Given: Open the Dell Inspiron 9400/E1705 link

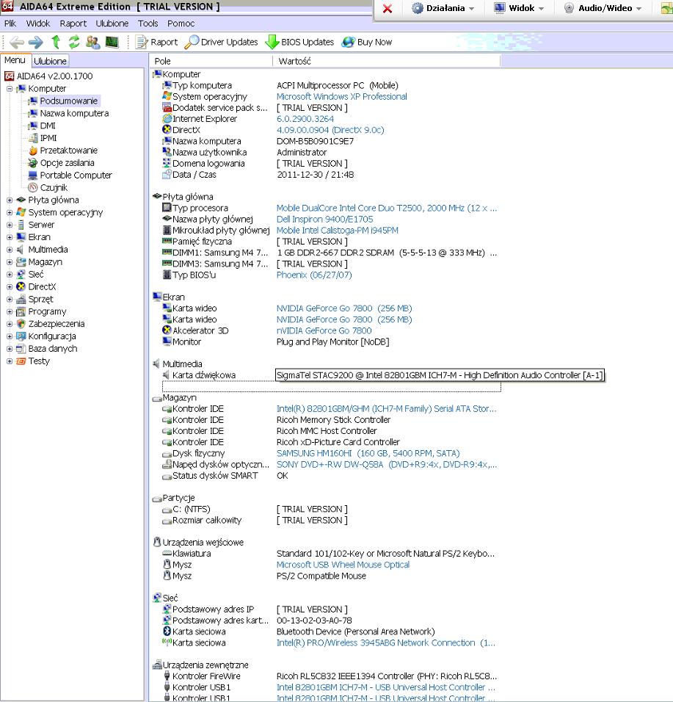Looking at the screenshot, I should 324,220.
